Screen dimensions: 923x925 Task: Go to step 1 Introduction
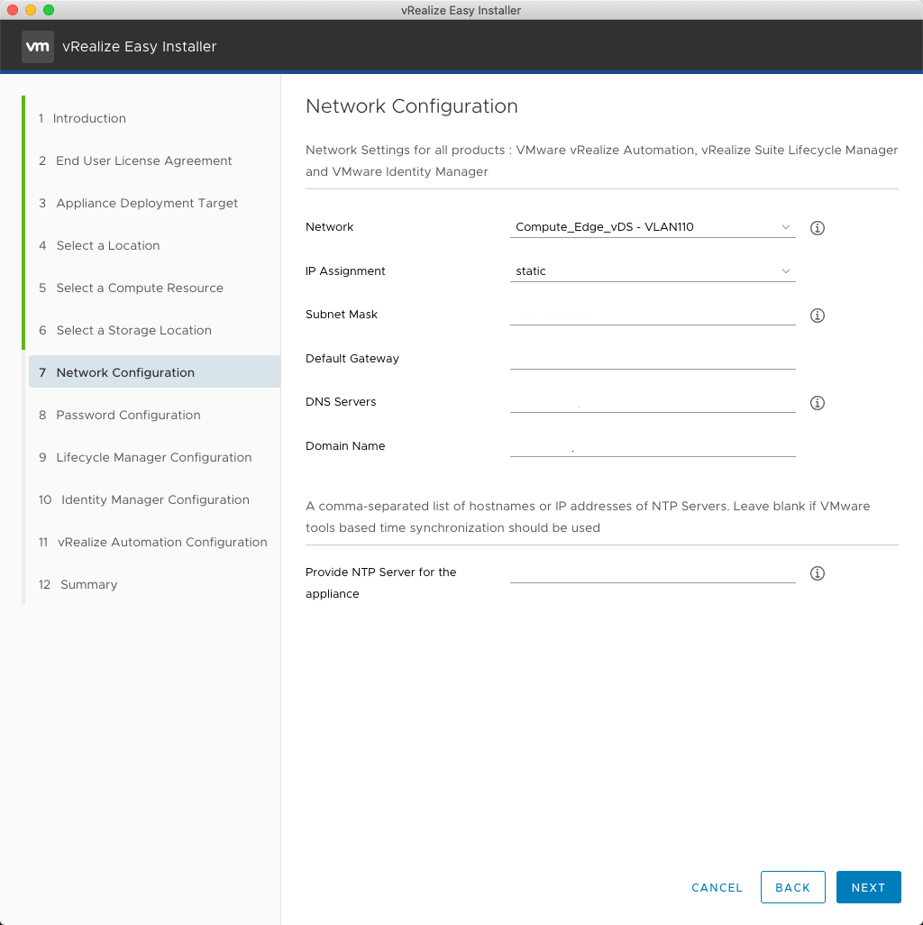pyautogui.click(x=83, y=119)
